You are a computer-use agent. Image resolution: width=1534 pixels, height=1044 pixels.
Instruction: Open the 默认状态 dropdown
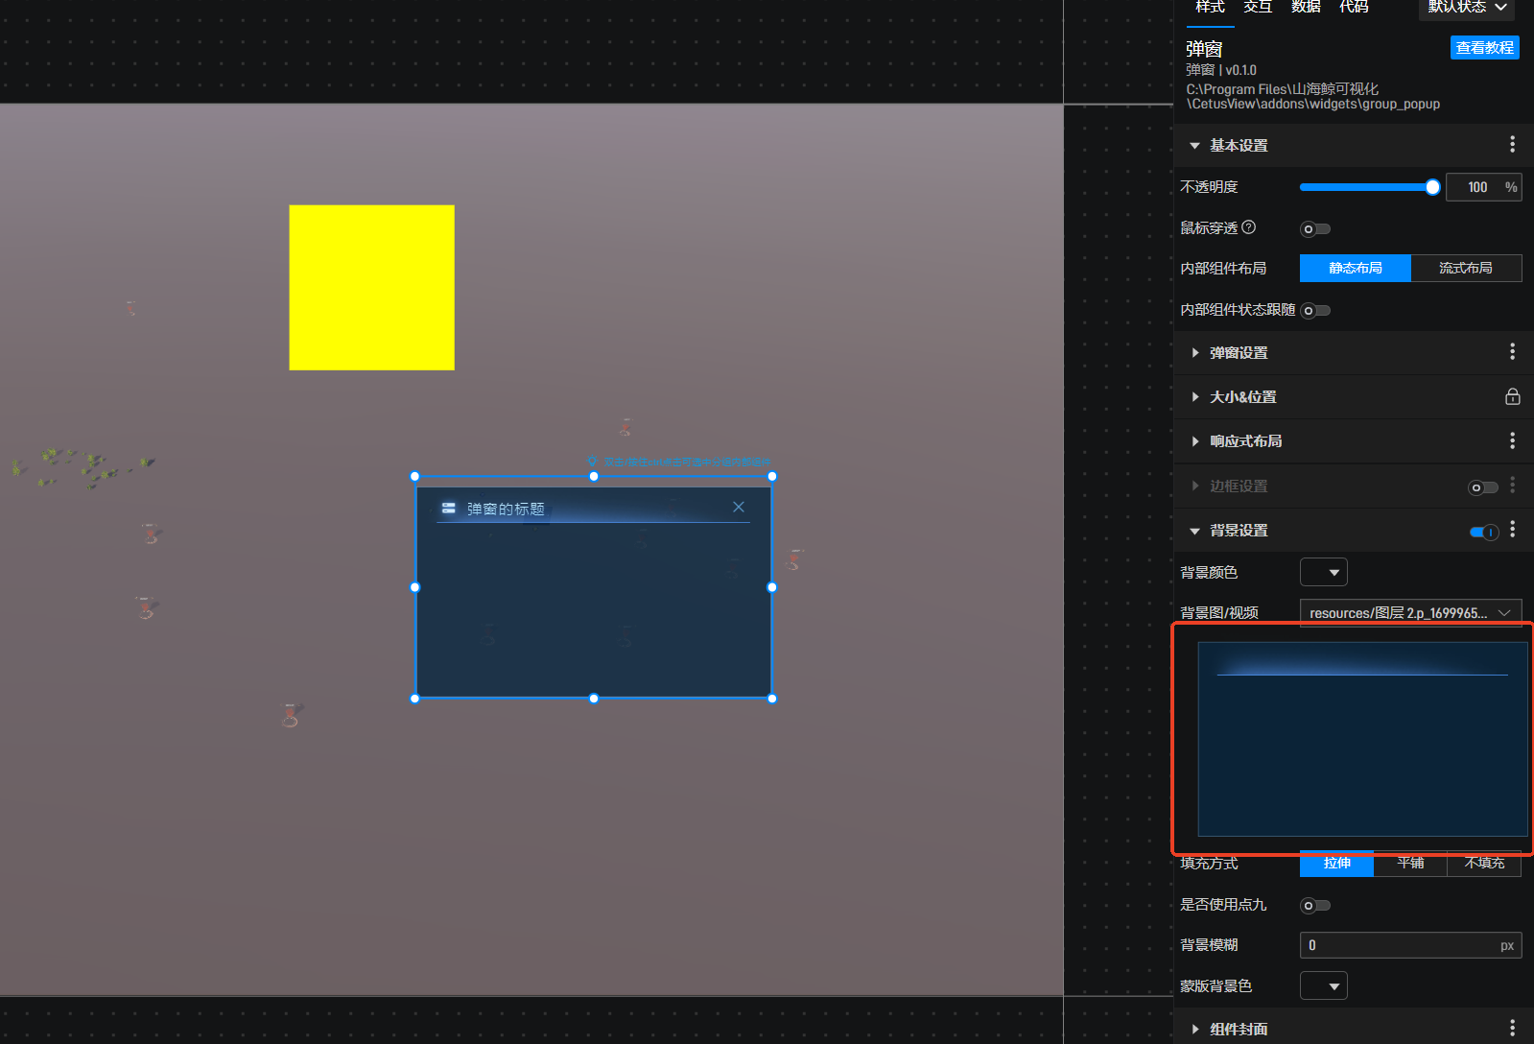pyautogui.click(x=1466, y=8)
